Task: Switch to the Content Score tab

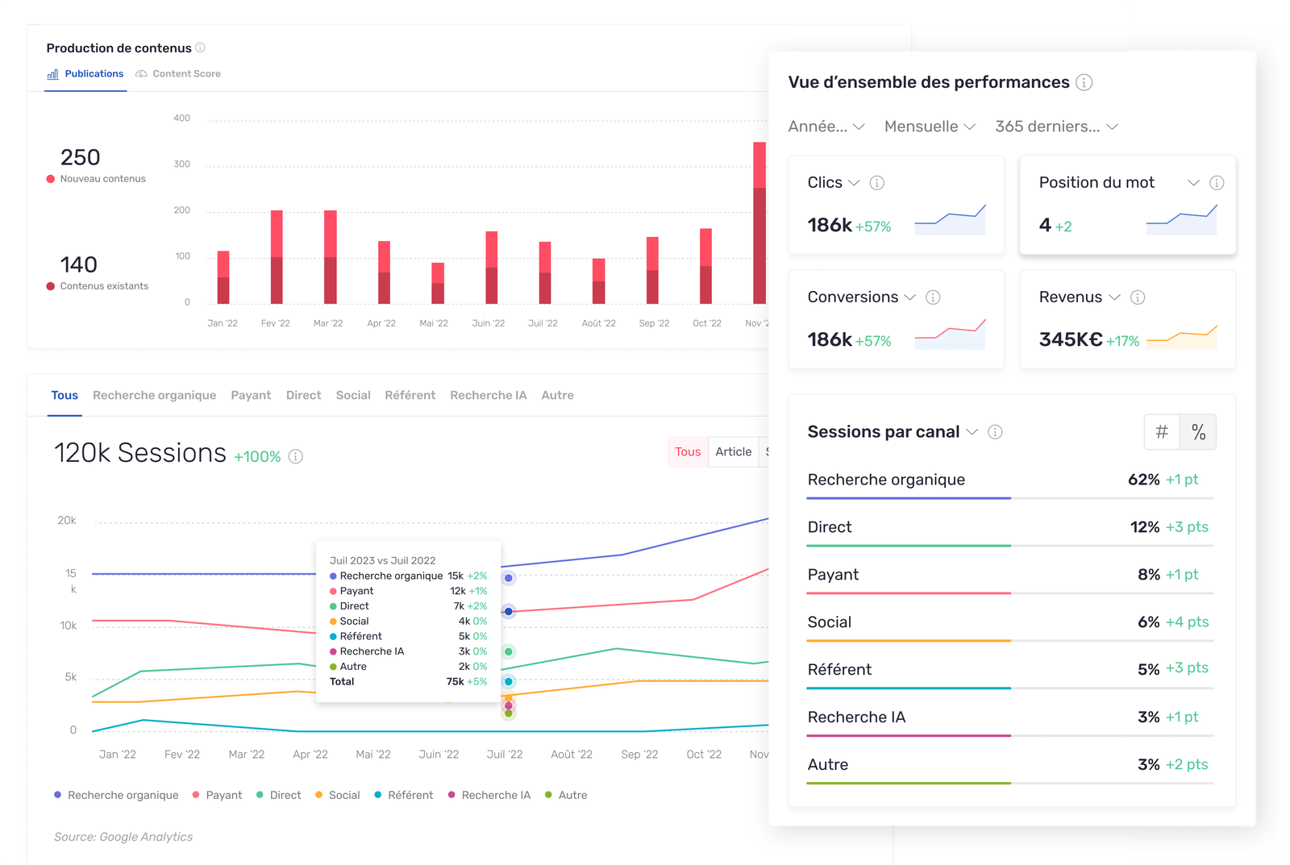Action: [178, 74]
